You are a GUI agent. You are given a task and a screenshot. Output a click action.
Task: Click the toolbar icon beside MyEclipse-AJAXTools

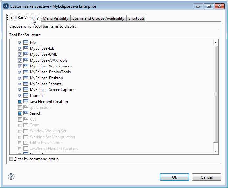pyautogui.click(x=26, y=60)
